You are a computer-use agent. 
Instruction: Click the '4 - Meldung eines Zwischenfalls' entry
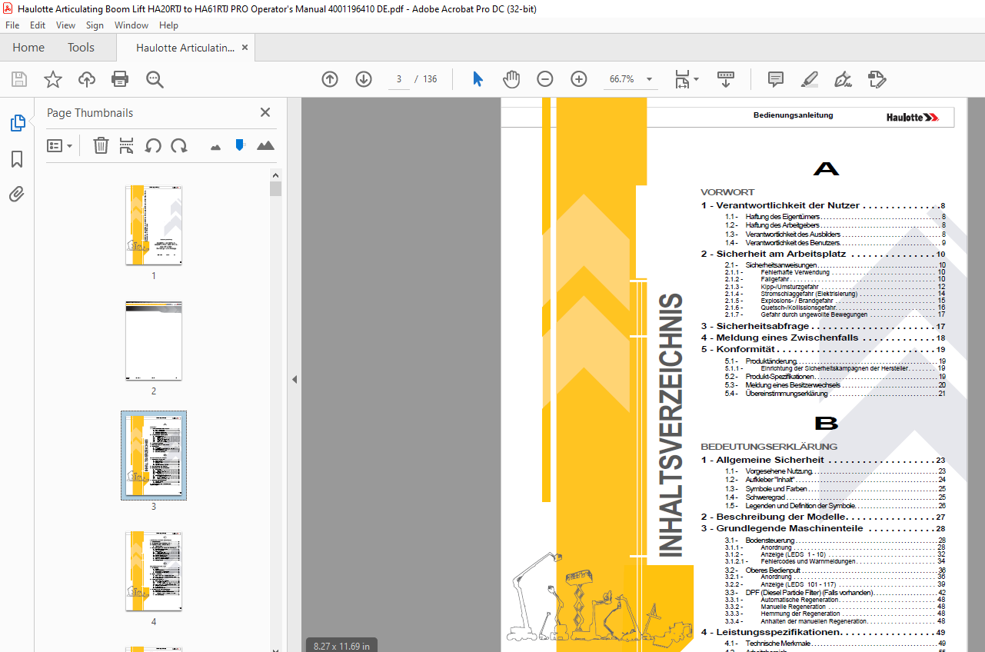823,338
